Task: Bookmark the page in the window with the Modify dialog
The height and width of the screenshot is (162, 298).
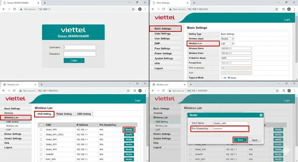Action: pos(277,91)
